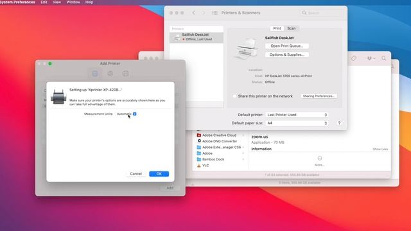Select the Default tab icon in Add Printer

pyautogui.click(x=95, y=74)
